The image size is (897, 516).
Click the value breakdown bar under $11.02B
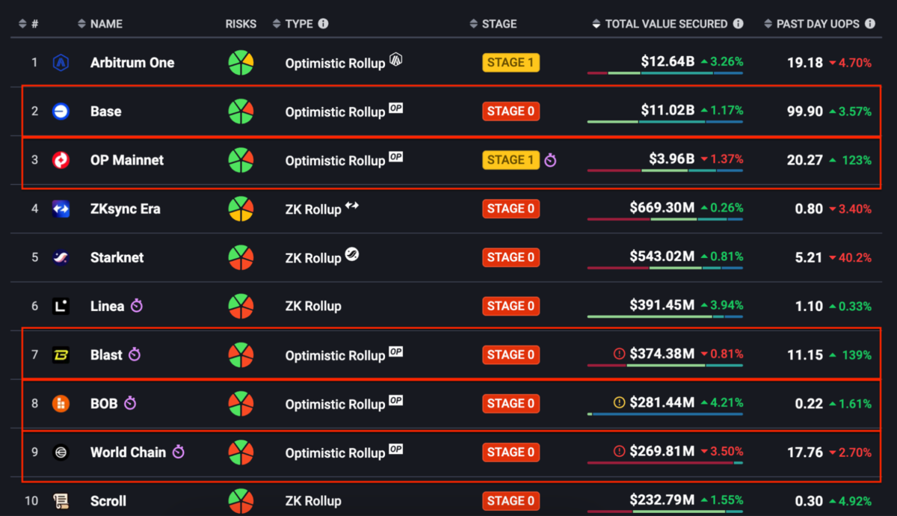665,122
